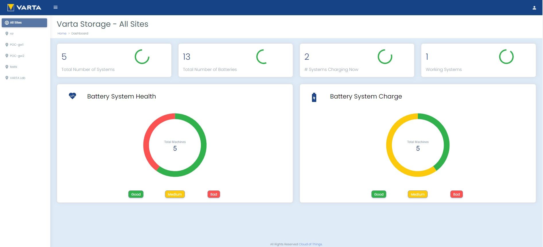Toggle Medium legend in Battery System Charge

pos(418,194)
